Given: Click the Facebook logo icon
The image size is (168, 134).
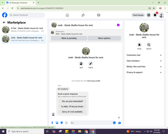Looking at the screenshot, I should pyautogui.click(x=5, y=15).
